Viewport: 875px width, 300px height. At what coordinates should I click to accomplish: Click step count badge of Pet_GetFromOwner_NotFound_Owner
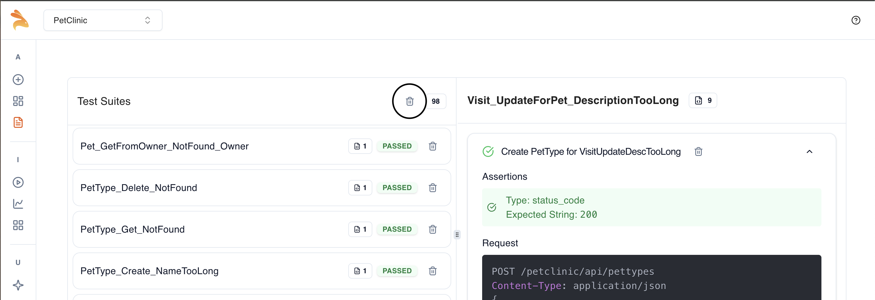(x=360, y=146)
